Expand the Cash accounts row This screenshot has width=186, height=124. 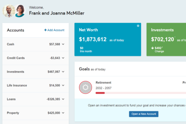63,44
